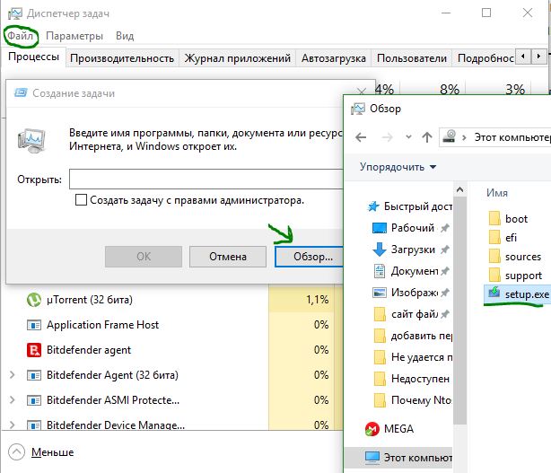Switch to the Пользователи tab
Image resolution: width=551 pixels, height=473 pixels.
coord(412,58)
